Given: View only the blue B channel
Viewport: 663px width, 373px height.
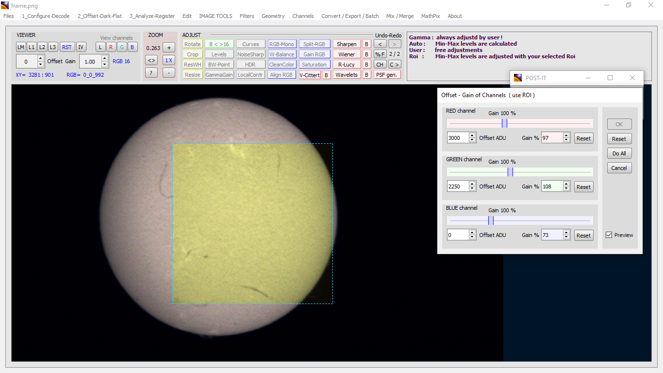Looking at the screenshot, I should [x=133, y=47].
